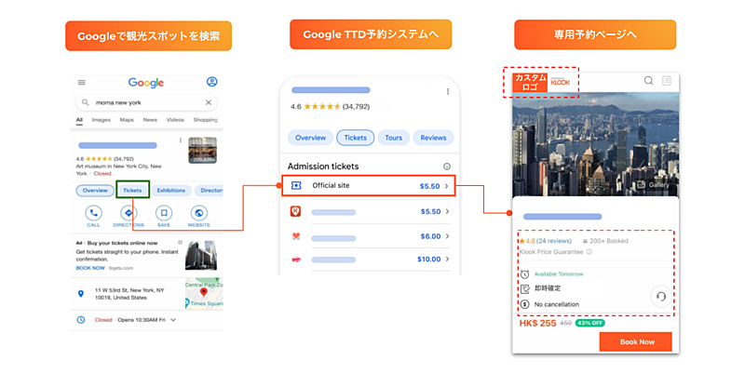Viewport: 745px width, 387px height.
Task: Click the clock opening-hours icon
Action: tap(81, 320)
